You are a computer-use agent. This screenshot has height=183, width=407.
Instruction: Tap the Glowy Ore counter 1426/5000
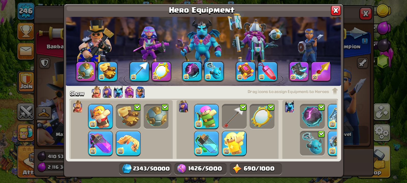(200, 169)
